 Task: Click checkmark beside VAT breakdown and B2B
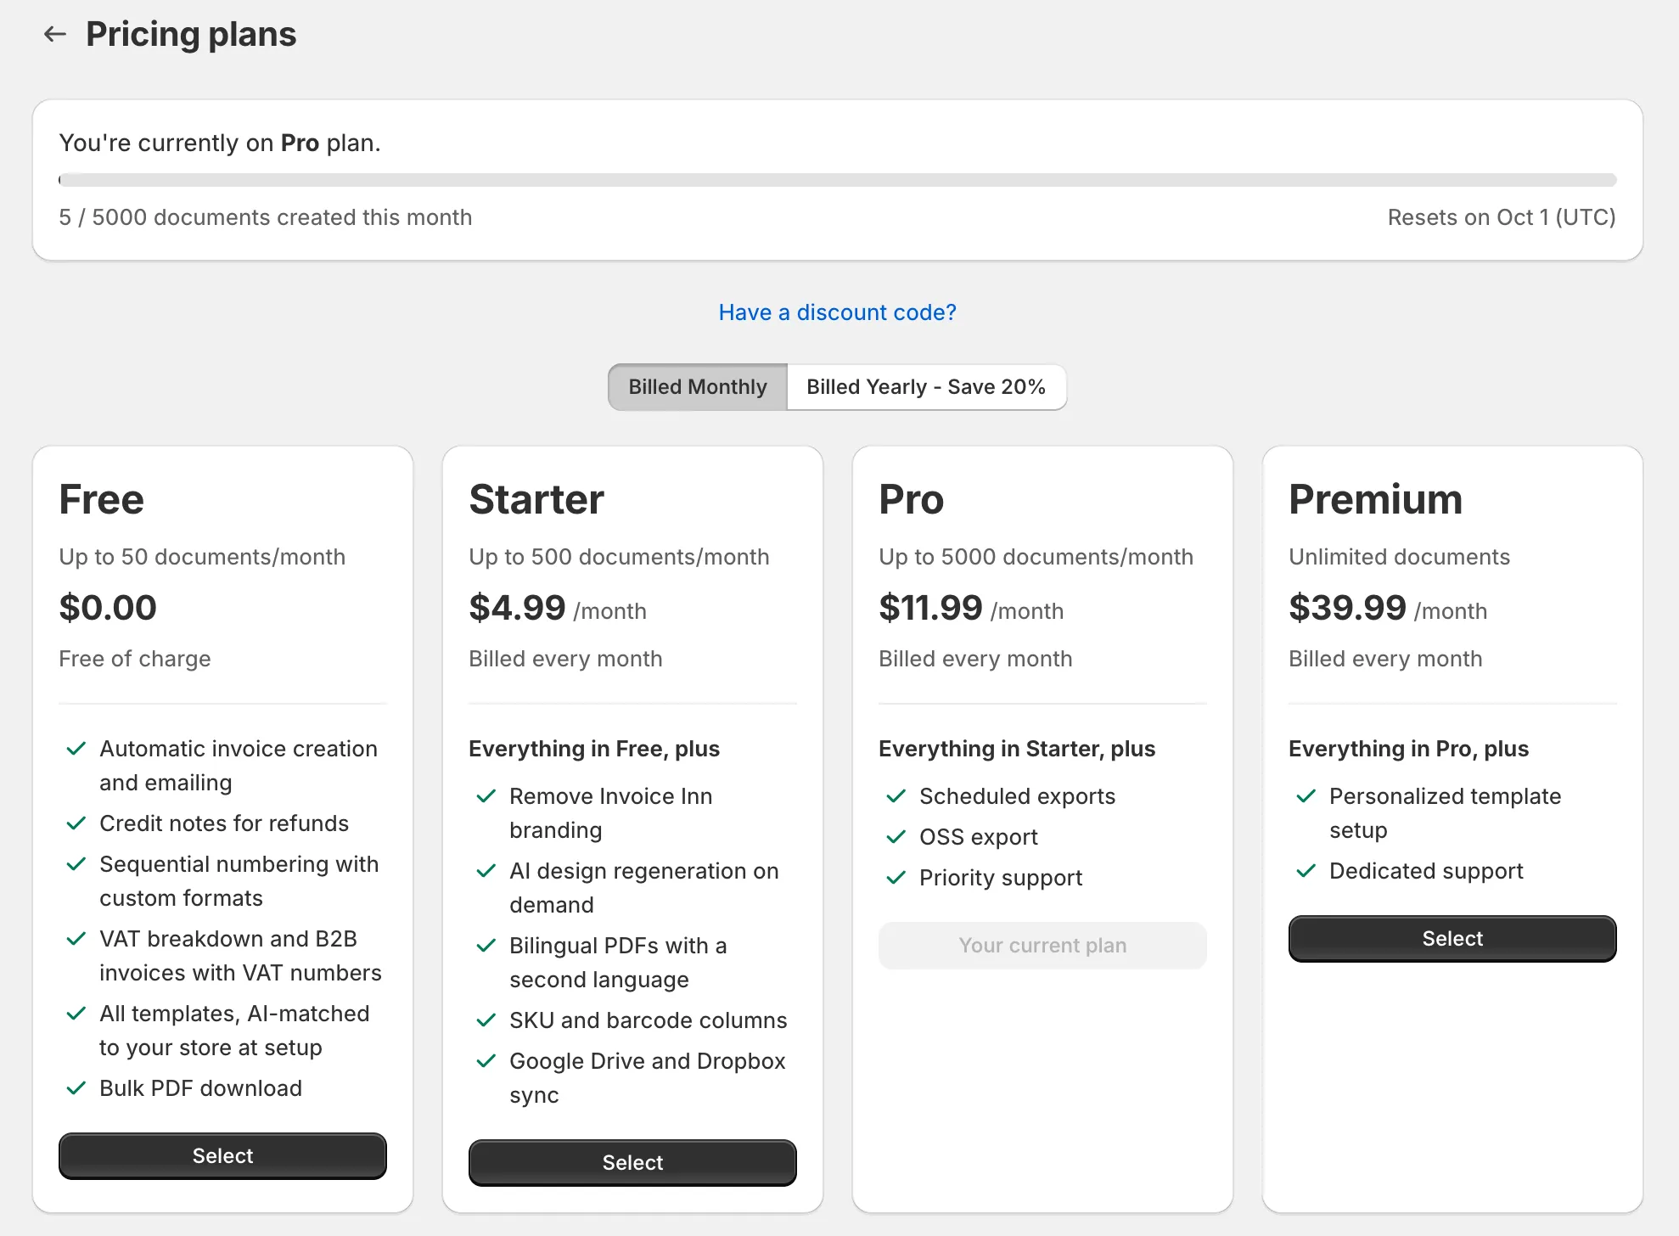click(76, 939)
